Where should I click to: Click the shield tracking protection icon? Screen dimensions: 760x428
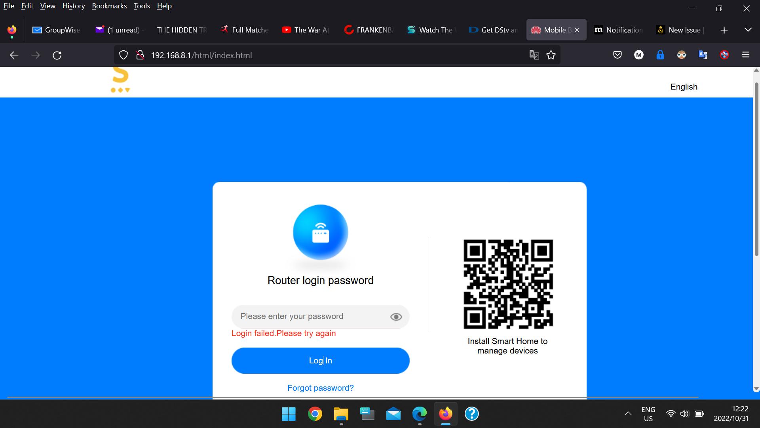point(123,55)
